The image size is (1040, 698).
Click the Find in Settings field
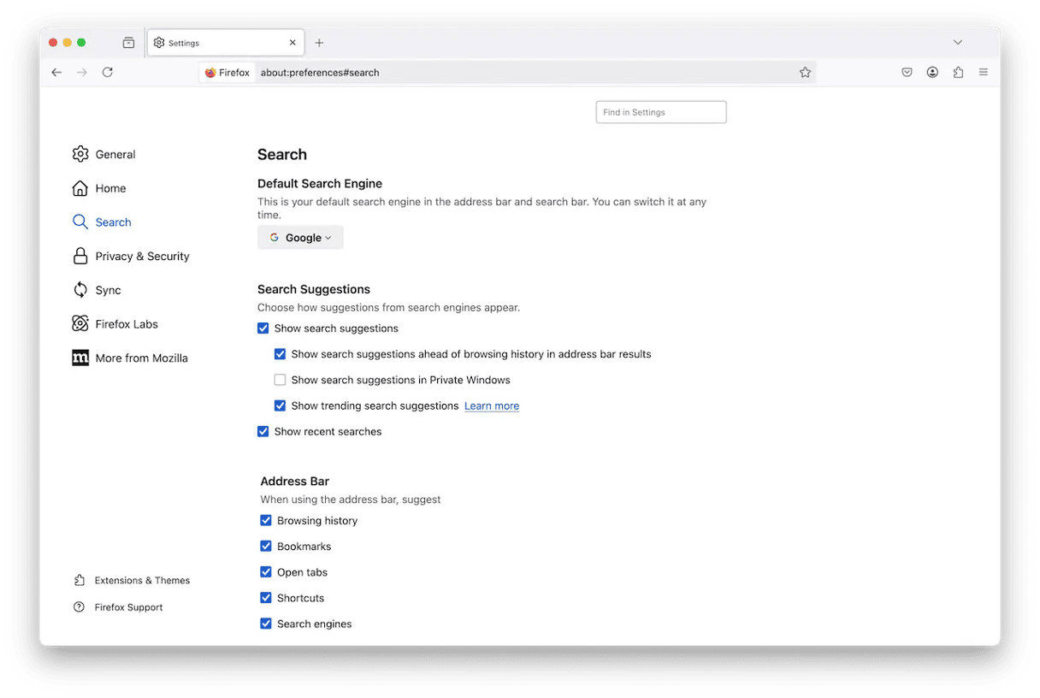click(661, 112)
